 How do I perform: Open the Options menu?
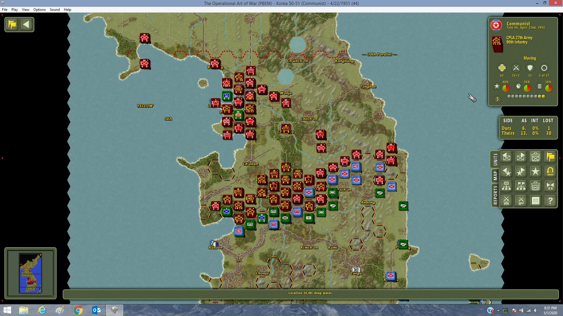[x=40, y=10]
